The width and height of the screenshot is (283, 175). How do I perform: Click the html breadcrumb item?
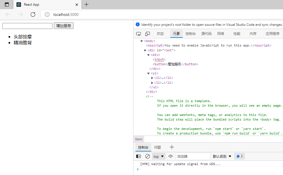pyautogui.click(x=139, y=139)
